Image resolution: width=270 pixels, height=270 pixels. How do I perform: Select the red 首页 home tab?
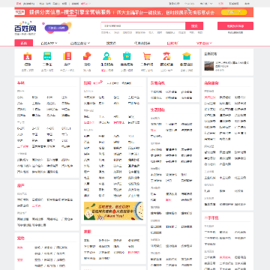[x=24, y=43]
